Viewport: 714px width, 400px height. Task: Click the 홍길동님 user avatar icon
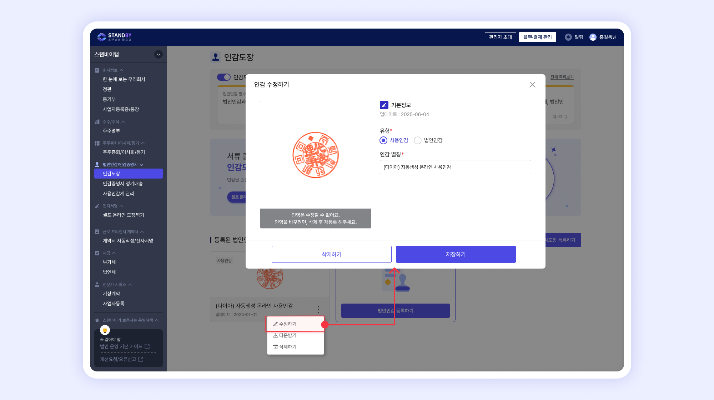pyautogui.click(x=593, y=37)
